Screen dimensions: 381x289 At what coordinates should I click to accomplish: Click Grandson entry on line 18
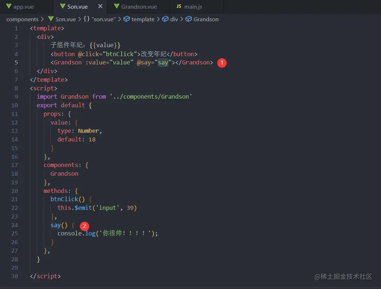pos(64,173)
